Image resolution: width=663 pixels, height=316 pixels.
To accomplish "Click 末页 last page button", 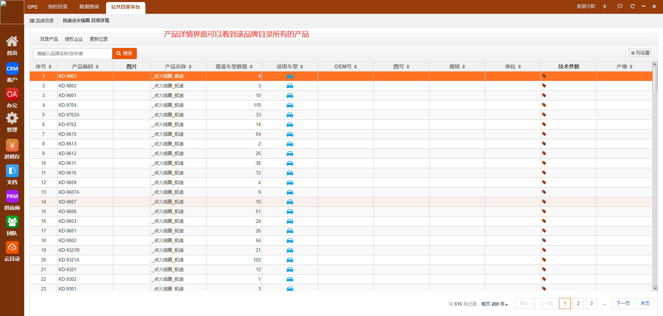I will coord(645,304).
